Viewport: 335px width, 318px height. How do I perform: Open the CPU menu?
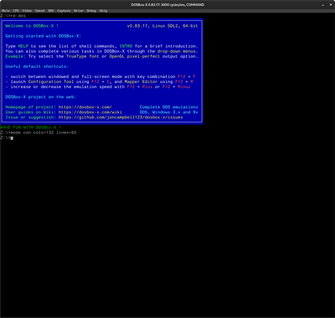pos(16,11)
